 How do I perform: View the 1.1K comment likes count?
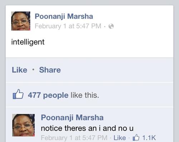[149, 138]
